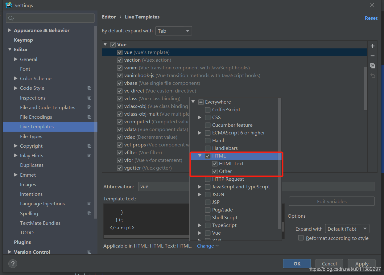384x275 pixels.
Task: Collapse the HTML context arrow
Action: pos(200,156)
